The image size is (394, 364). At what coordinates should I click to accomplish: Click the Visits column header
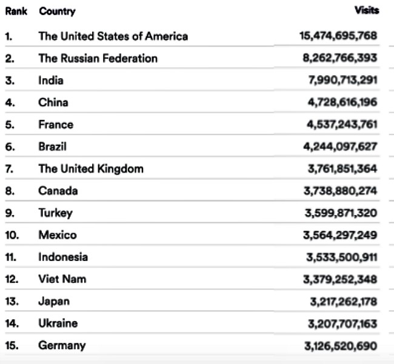coord(367,10)
